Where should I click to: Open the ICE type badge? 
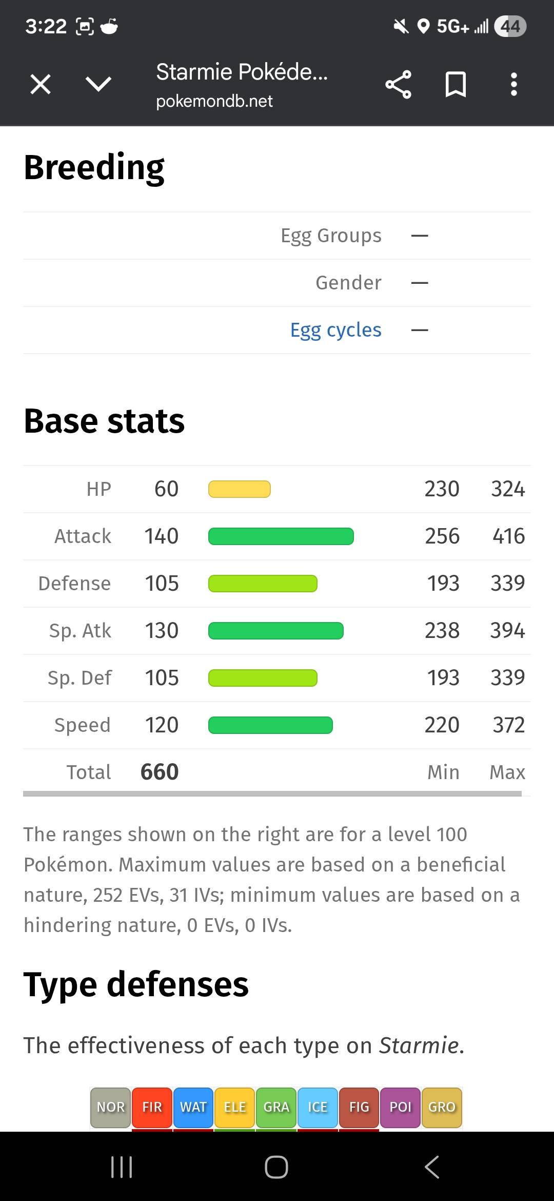318,1107
